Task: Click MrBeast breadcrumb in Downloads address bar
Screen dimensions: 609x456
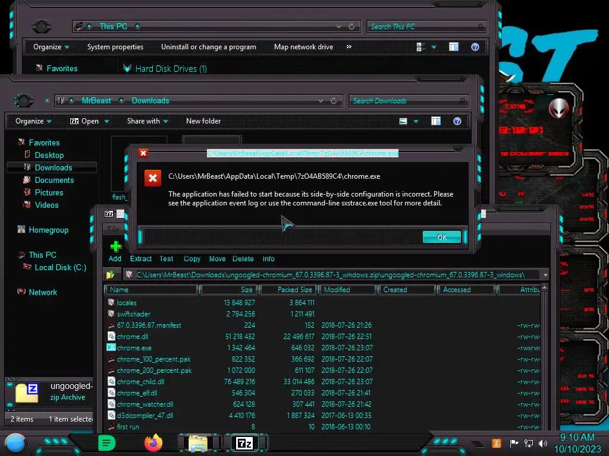Action: [96, 100]
